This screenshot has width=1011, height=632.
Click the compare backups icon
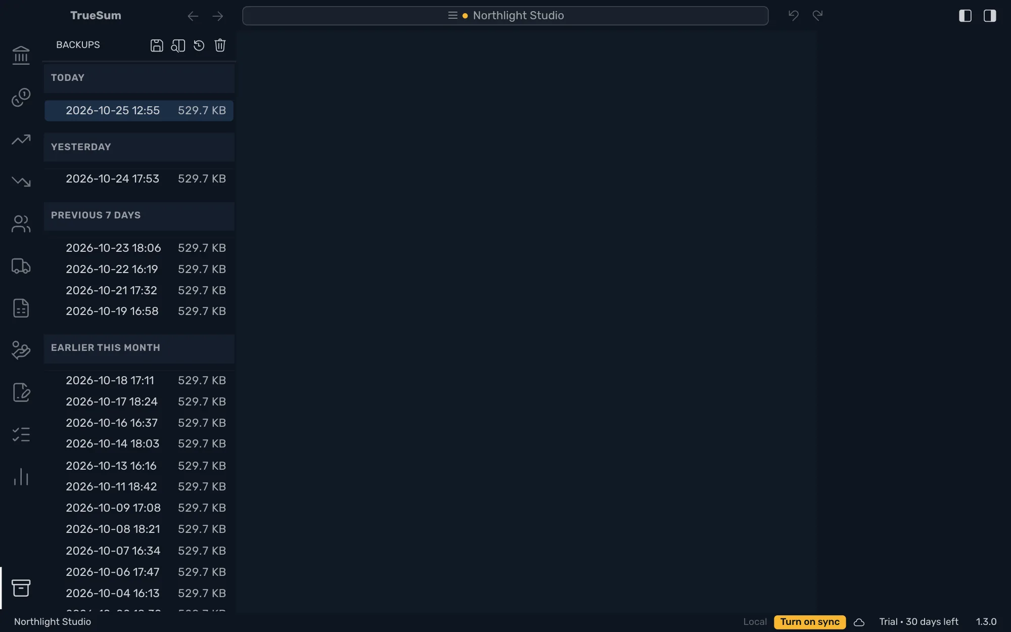[x=178, y=46]
